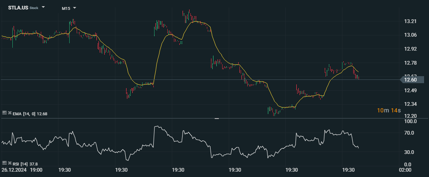Click the candle countdown timer 10m 14s
The image size is (429, 177).
(x=388, y=110)
